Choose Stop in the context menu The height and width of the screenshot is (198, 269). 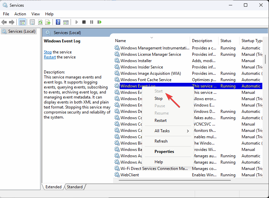pyautogui.click(x=158, y=98)
